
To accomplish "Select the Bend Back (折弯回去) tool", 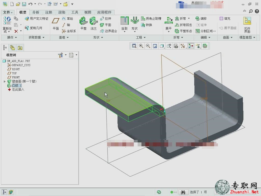I will pos(184,25).
